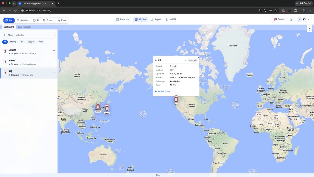Image resolution: width=314 pixels, height=177 pixels.
Task: Toggle dark mode with the moon icon
Action: (x=291, y=19)
